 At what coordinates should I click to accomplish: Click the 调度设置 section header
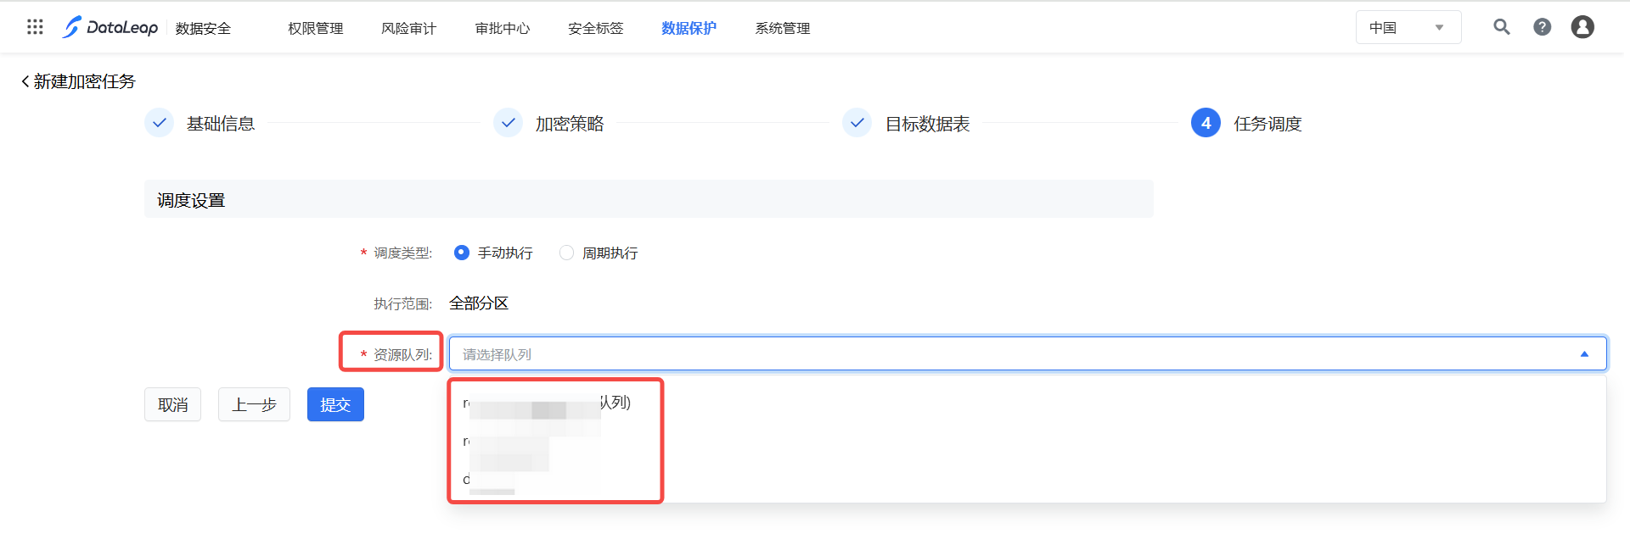[649, 199]
